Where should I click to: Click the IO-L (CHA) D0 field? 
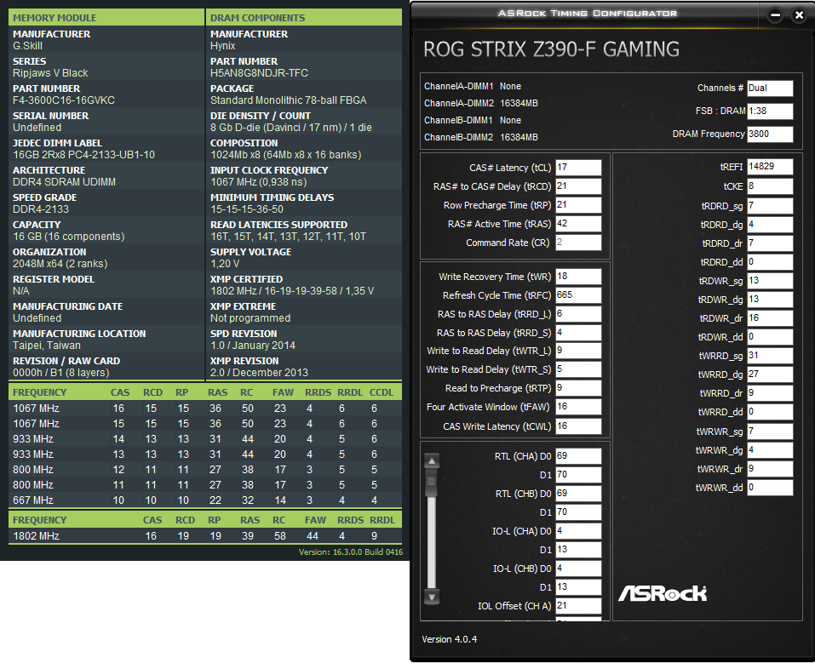[578, 530]
